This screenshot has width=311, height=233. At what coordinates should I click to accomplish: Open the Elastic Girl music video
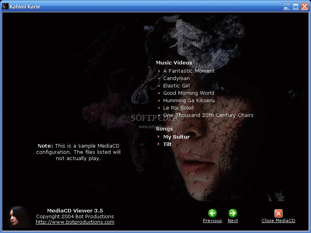[176, 85]
